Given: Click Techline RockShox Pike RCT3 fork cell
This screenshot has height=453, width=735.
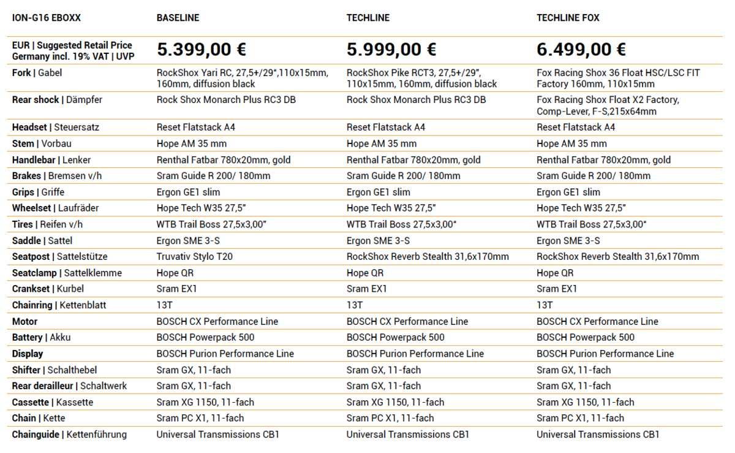Looking at the screenshot, I should [422, 78].
